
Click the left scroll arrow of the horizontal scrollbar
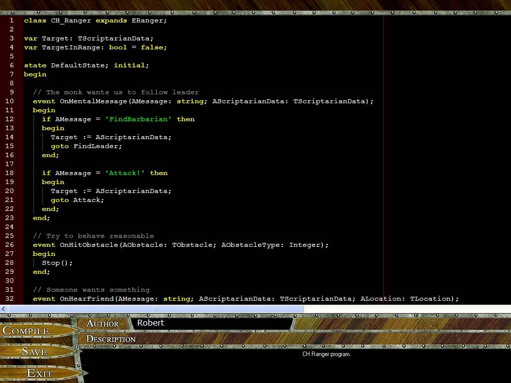tap(3, 309)
